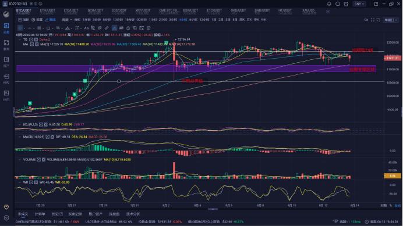Open the single-window layout dropdown
Viewport: 403px width, 226px height.
[x=390, y=20]
